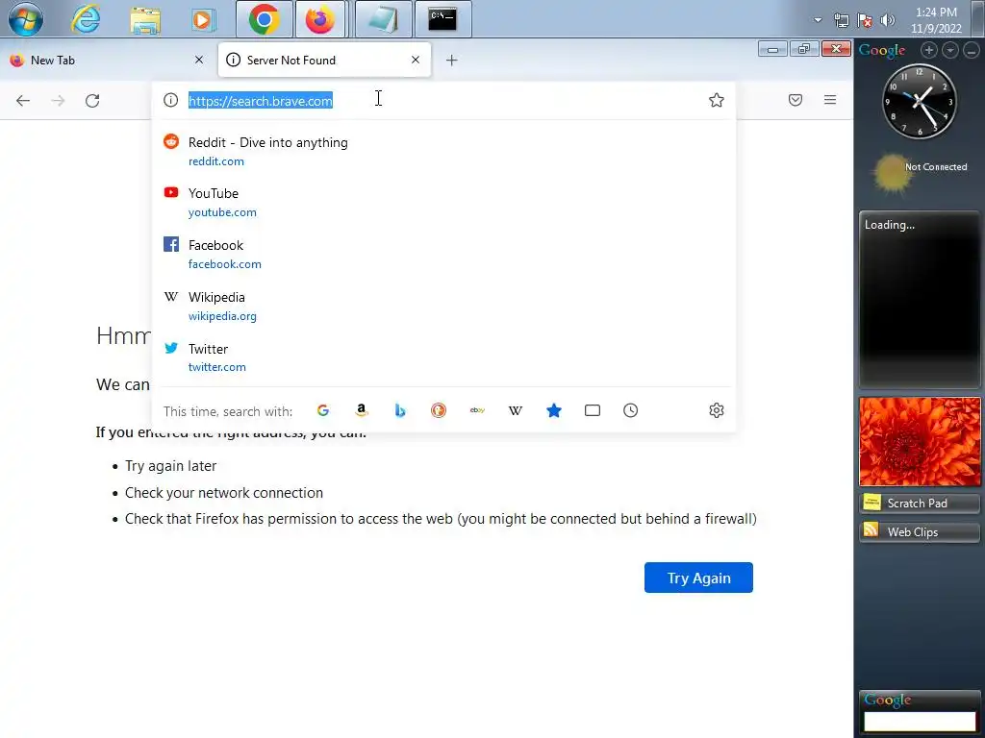Open the command prompt taskbar button
The height and width of the screenshot is (738, 985).
(x=442, y=19)
